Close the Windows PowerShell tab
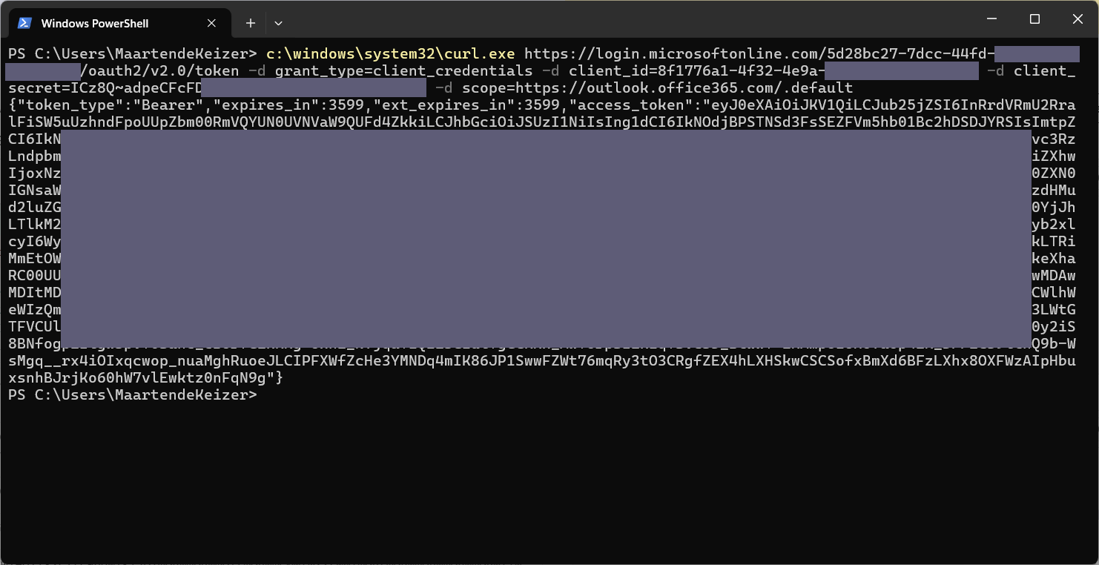Screen dimensions: 1099x565 click(211, 23)
